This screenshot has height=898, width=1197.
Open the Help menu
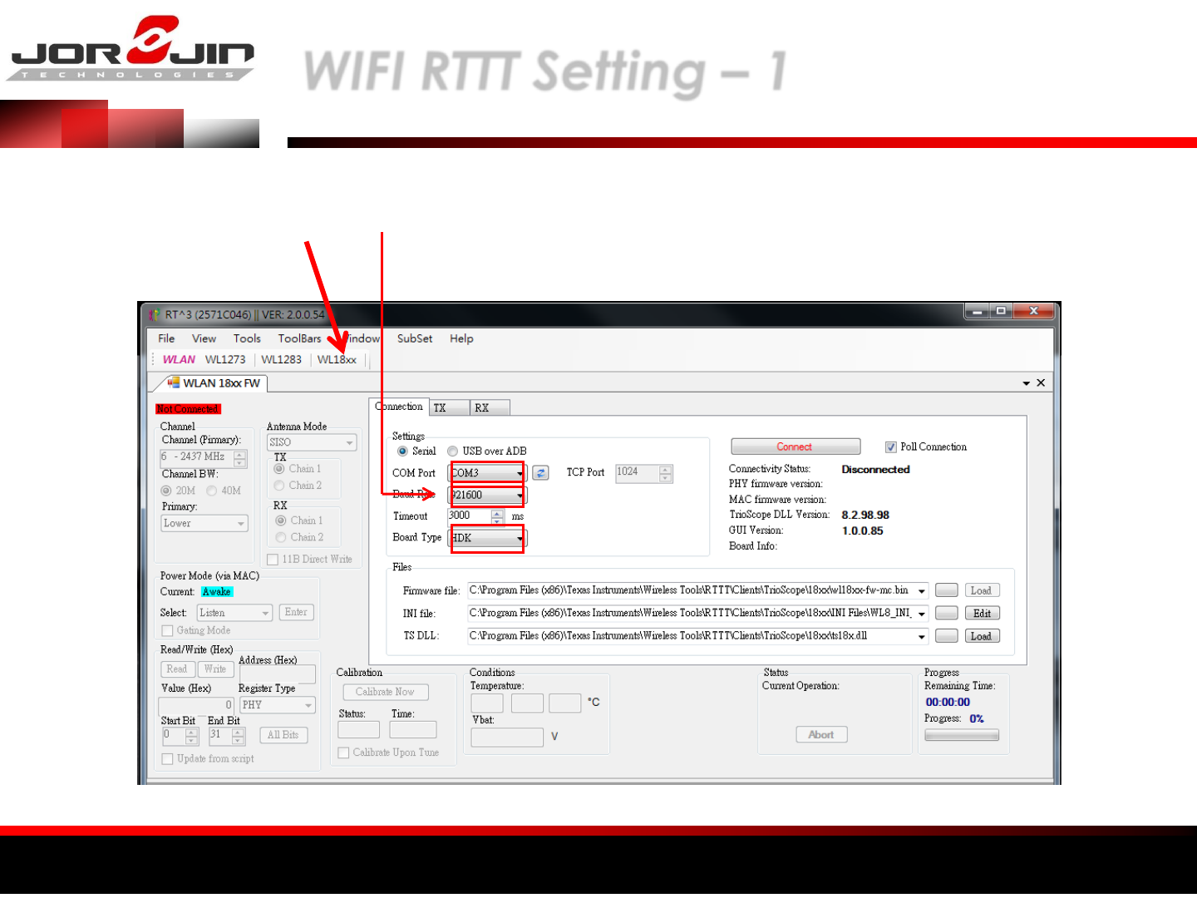pos(461,338)
